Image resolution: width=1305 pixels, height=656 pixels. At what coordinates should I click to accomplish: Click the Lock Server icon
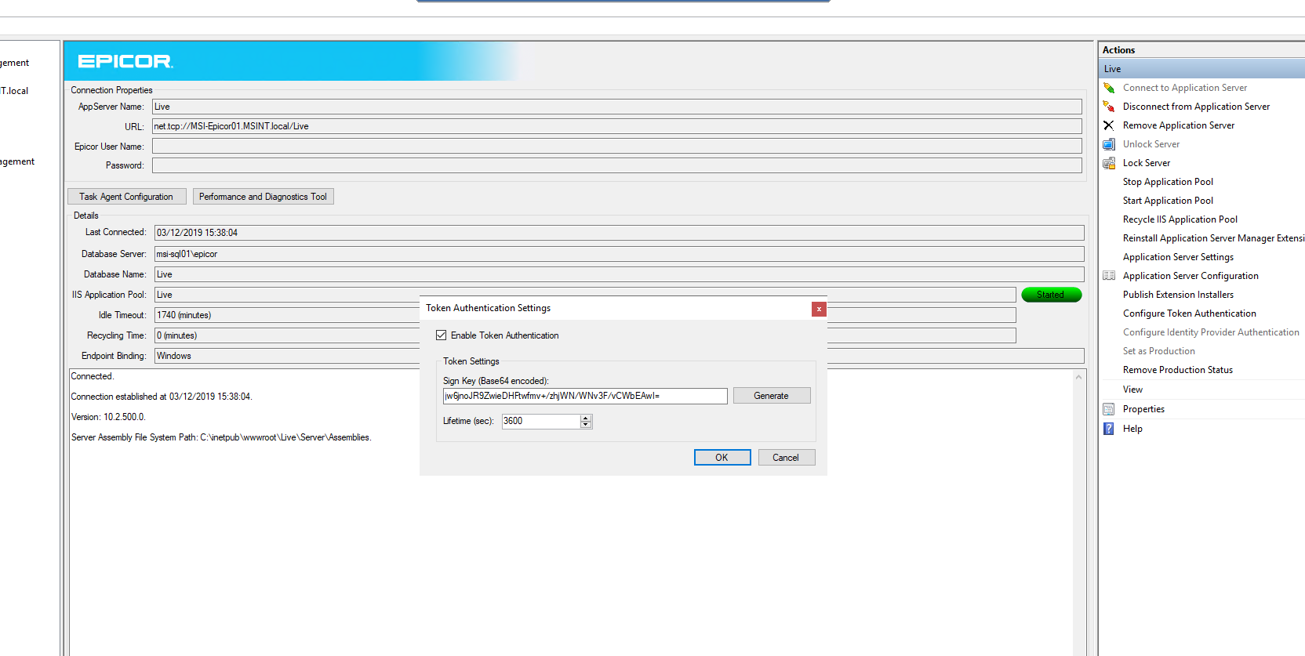point(1109,163)
